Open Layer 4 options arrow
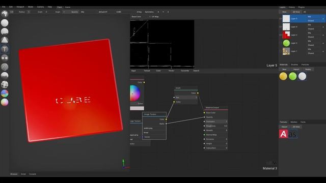326x183 pixels. click(x=323, y=27)
